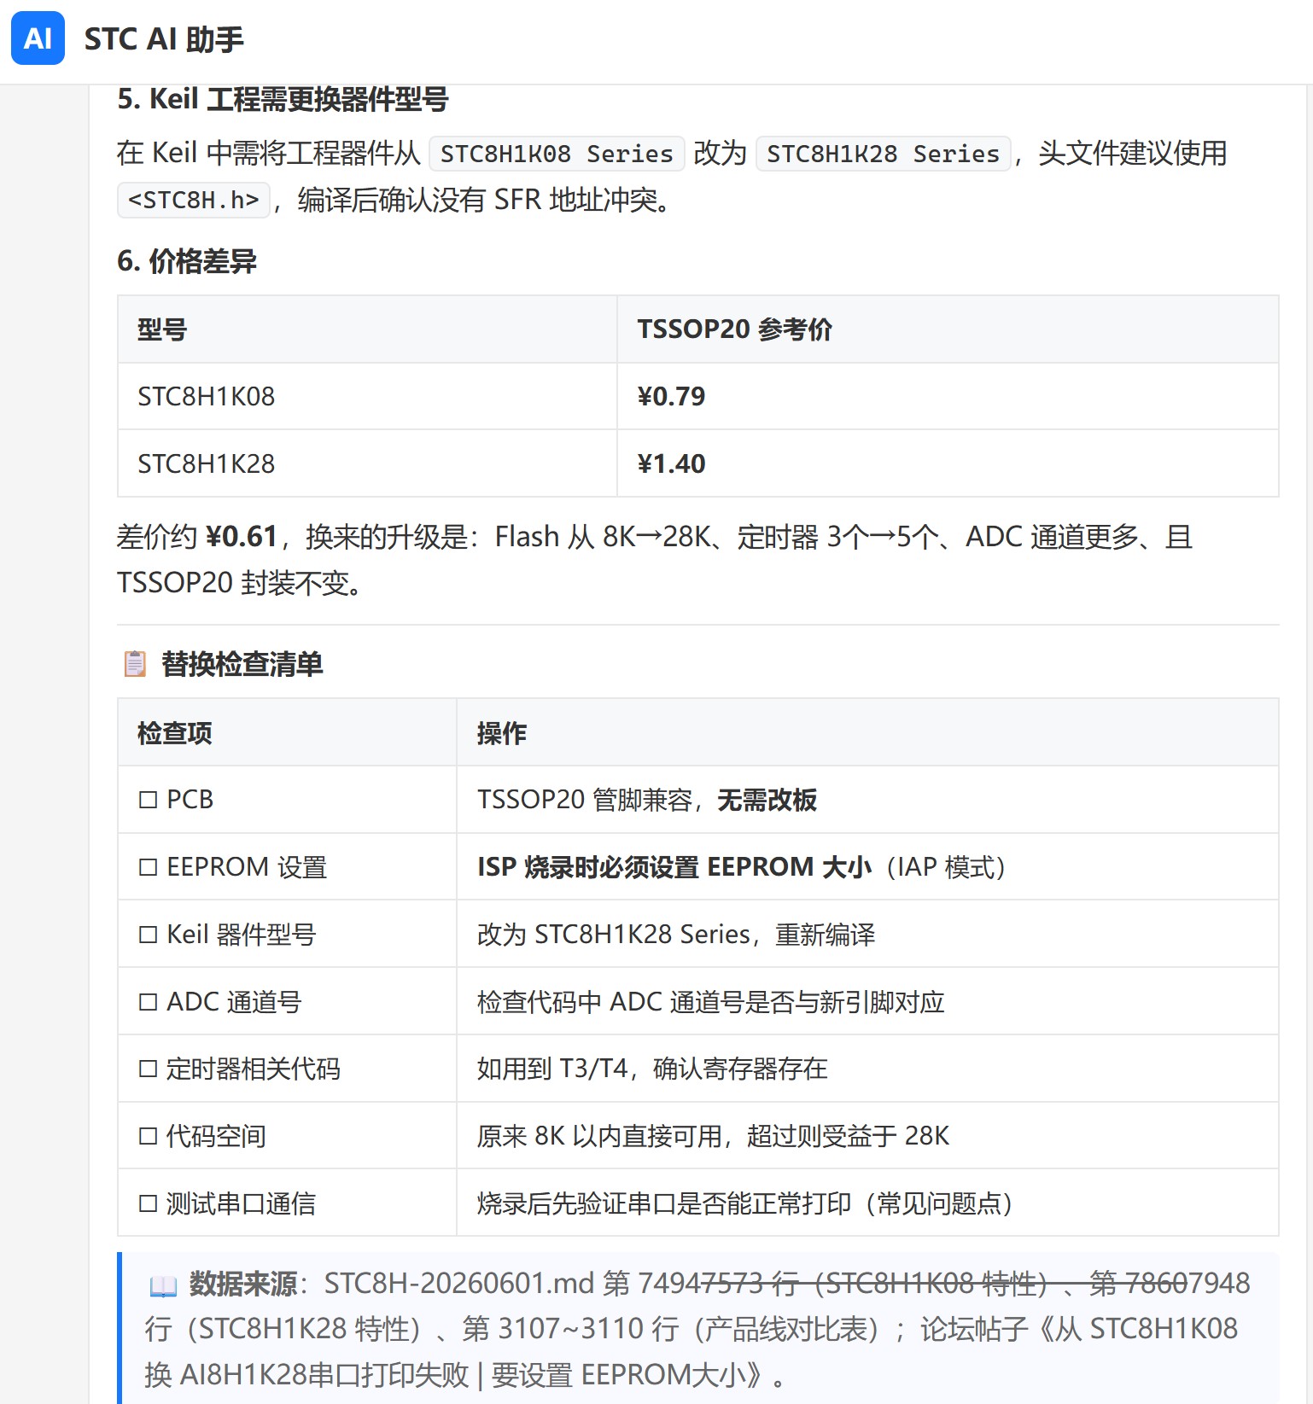Click the bold ¥0.61 price difference

coord(242,537)
